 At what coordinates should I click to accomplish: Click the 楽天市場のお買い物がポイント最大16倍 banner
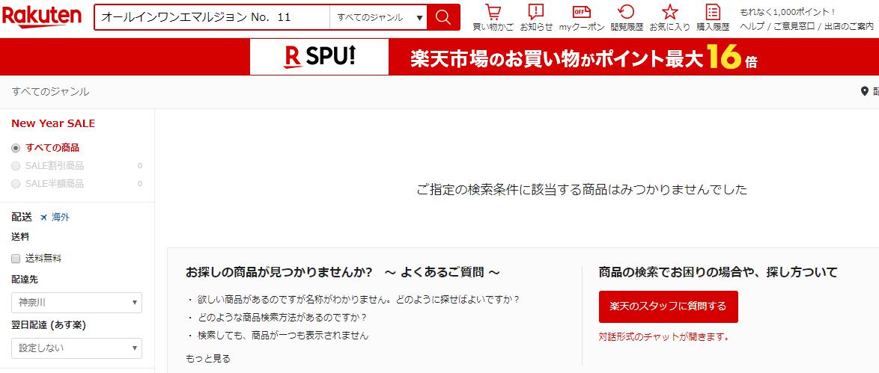click(583, 57)
